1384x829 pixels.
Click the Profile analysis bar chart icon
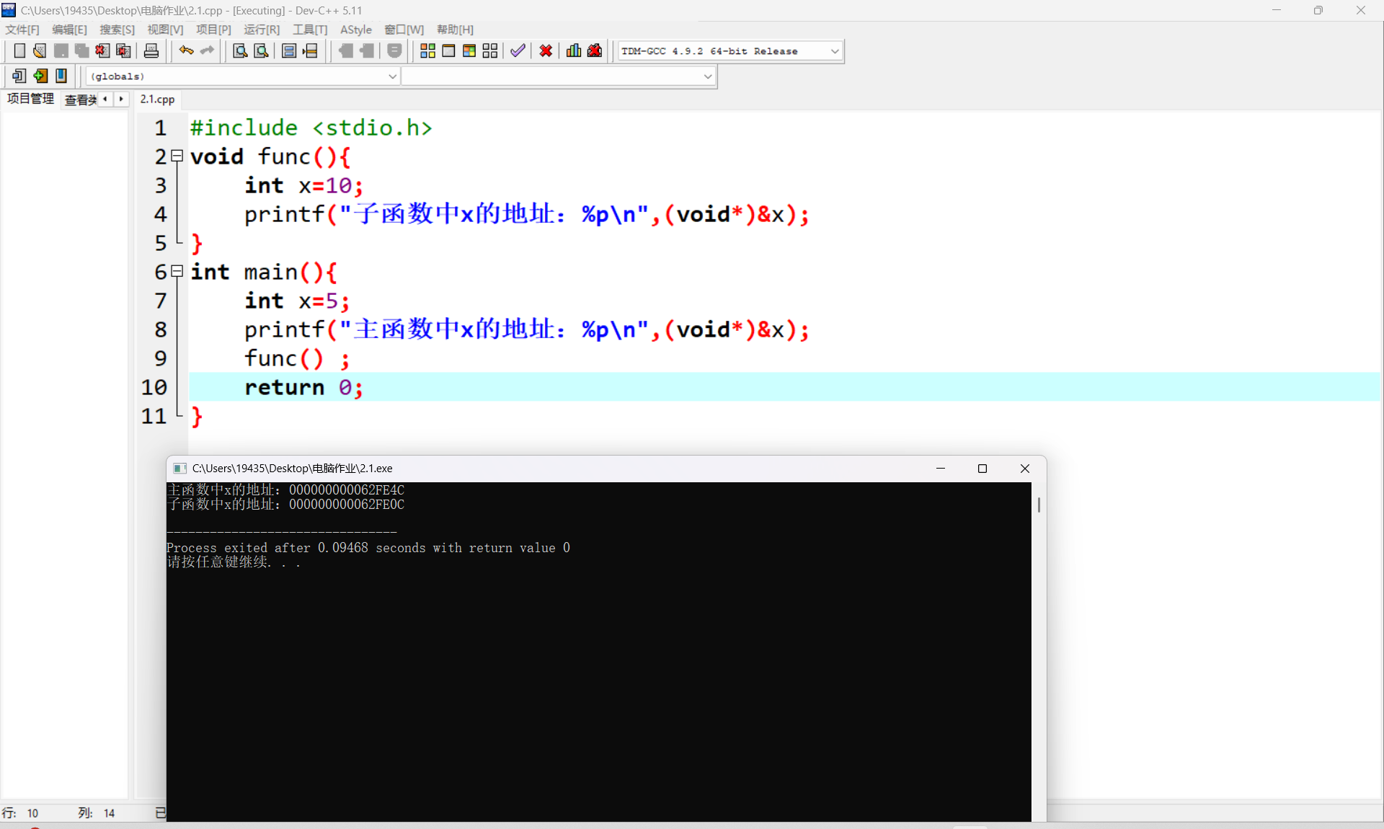coord(574,50)
